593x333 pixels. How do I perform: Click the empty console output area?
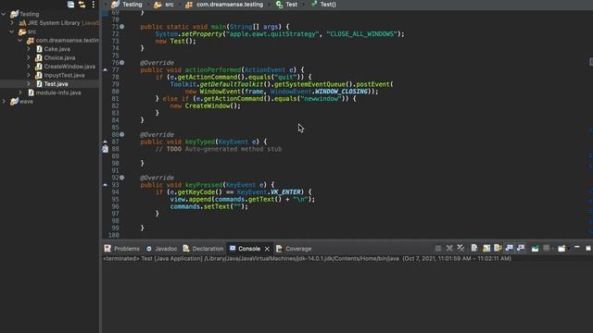347,298
